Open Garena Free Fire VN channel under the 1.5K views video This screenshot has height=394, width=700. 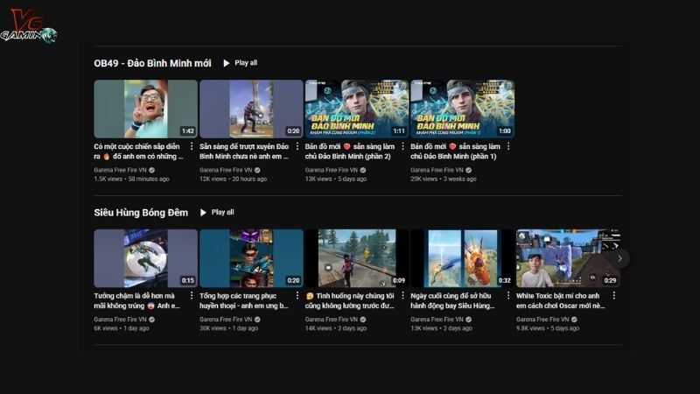pos(120,170)
